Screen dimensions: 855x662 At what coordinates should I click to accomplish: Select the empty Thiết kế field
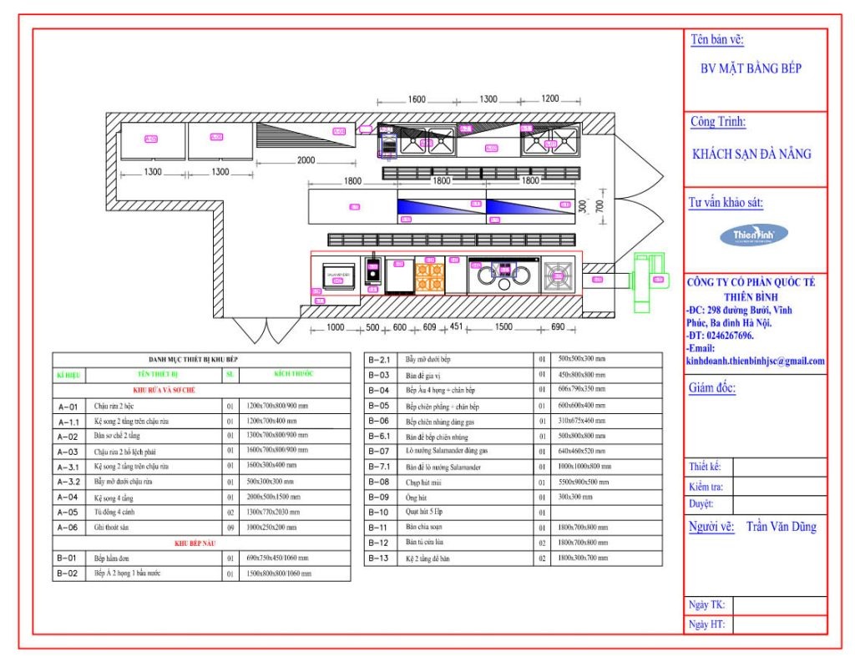click(780, 467)
